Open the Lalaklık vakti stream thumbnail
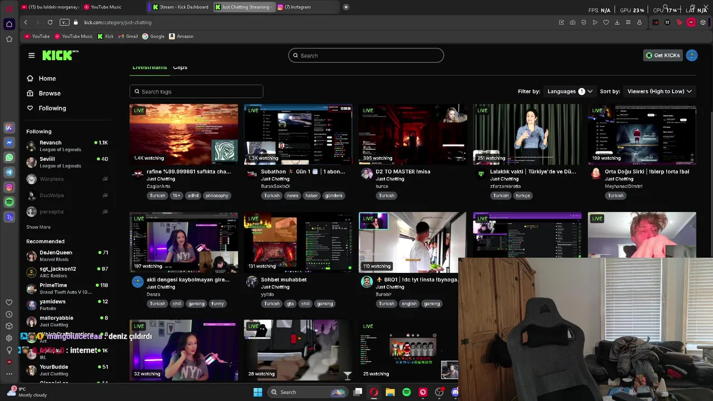 click(527, 134)
